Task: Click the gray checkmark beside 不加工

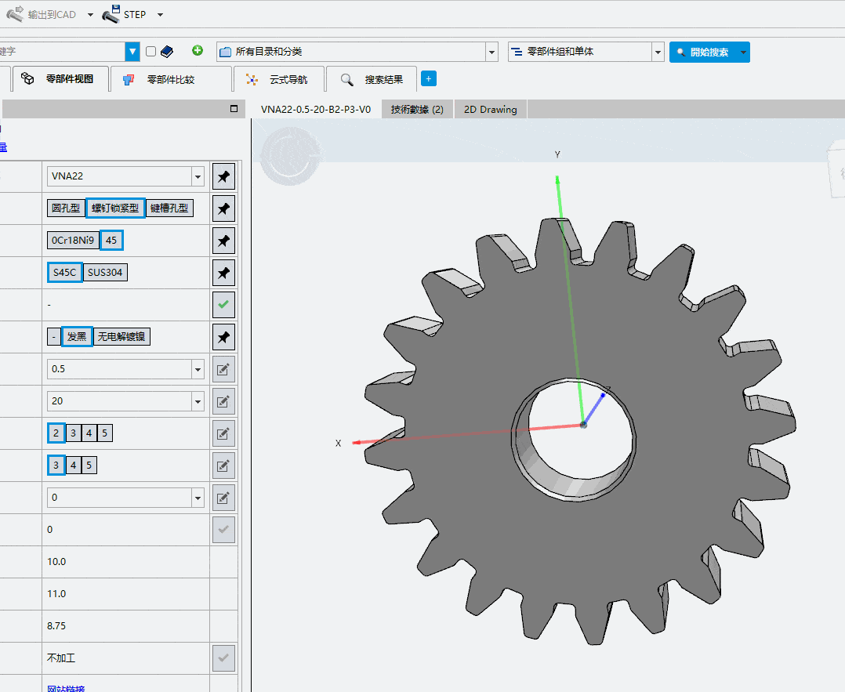Action: pos(223,658)
